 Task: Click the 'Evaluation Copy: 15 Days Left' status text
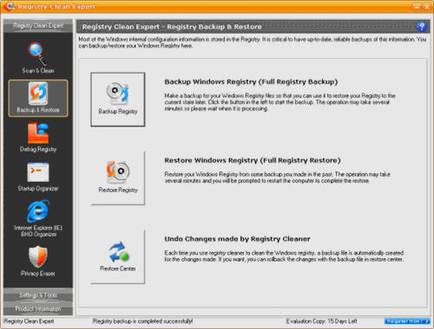click(x=322, y=321)
